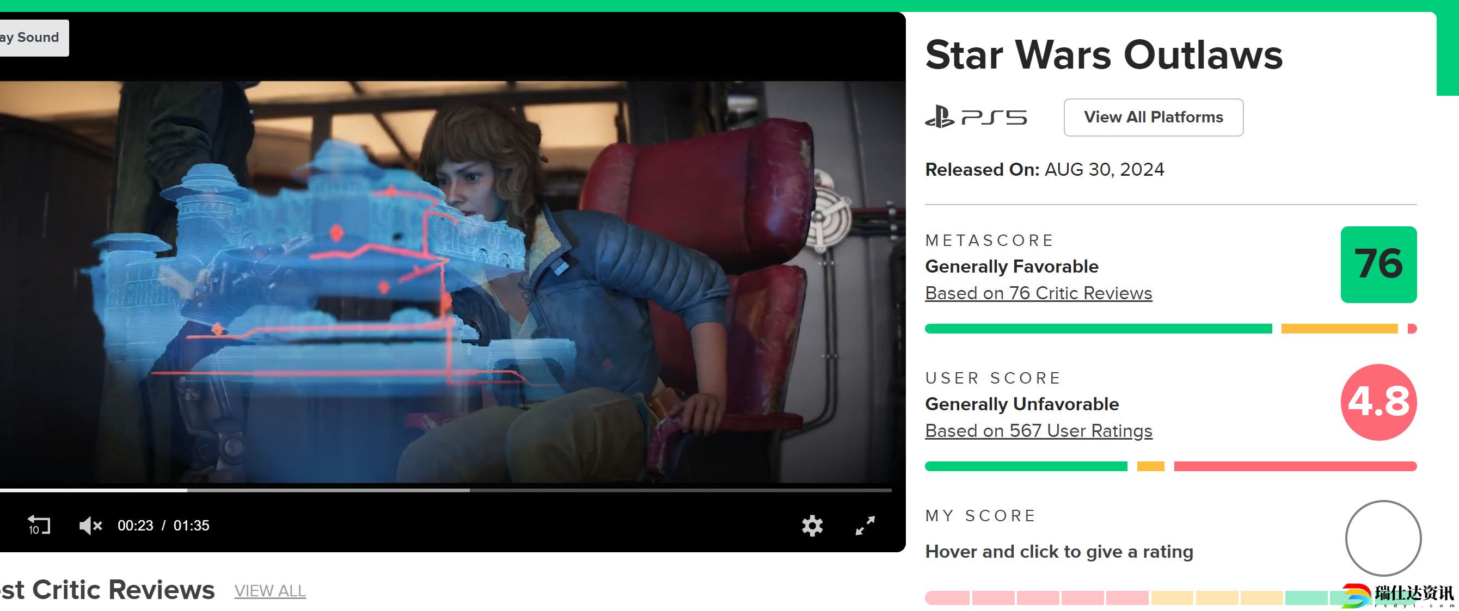Open Based on 76 Critic Reviews link
The height and width of the screenshot is (611, 1459).
[x=1038, y=293]
